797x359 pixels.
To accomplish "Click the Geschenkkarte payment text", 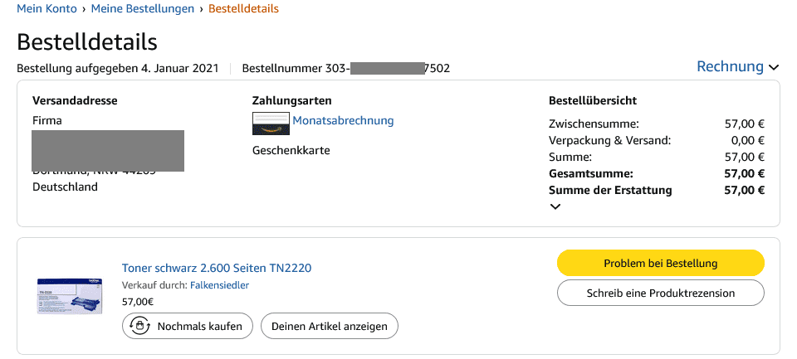I will tap(291, 151).
